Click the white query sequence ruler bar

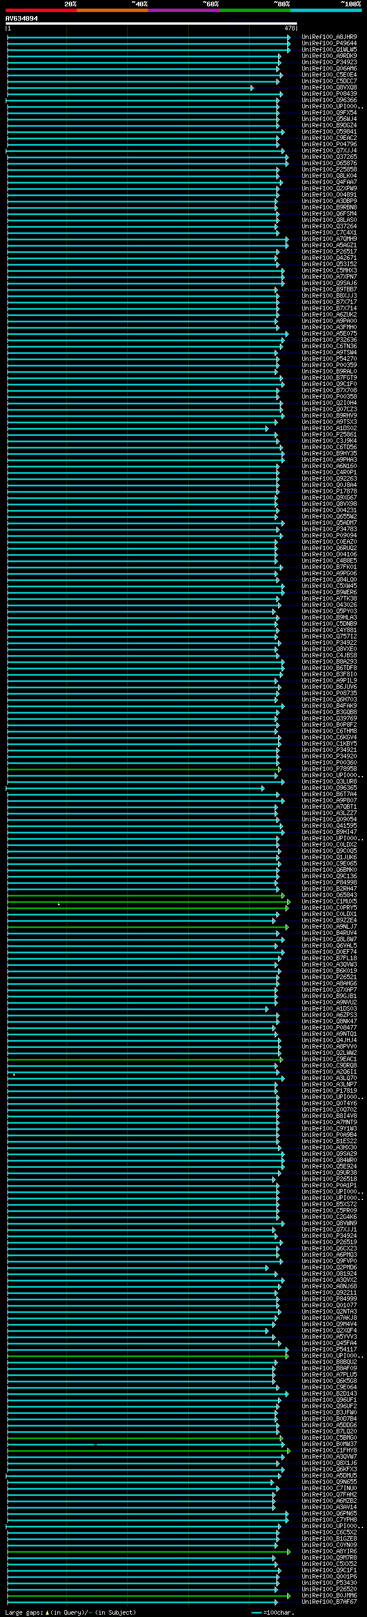click(151, 23)
